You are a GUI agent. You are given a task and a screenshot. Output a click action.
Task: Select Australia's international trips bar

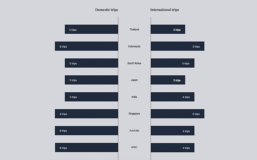point(173,131)
